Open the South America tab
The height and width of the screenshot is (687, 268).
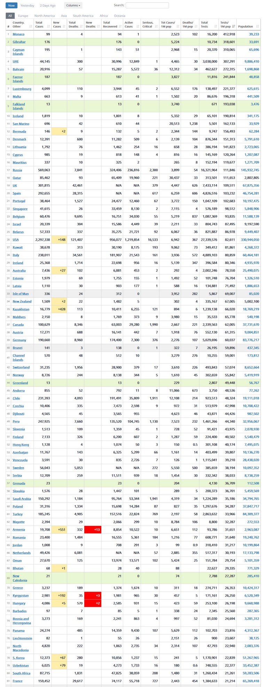(x=83, y=16)
